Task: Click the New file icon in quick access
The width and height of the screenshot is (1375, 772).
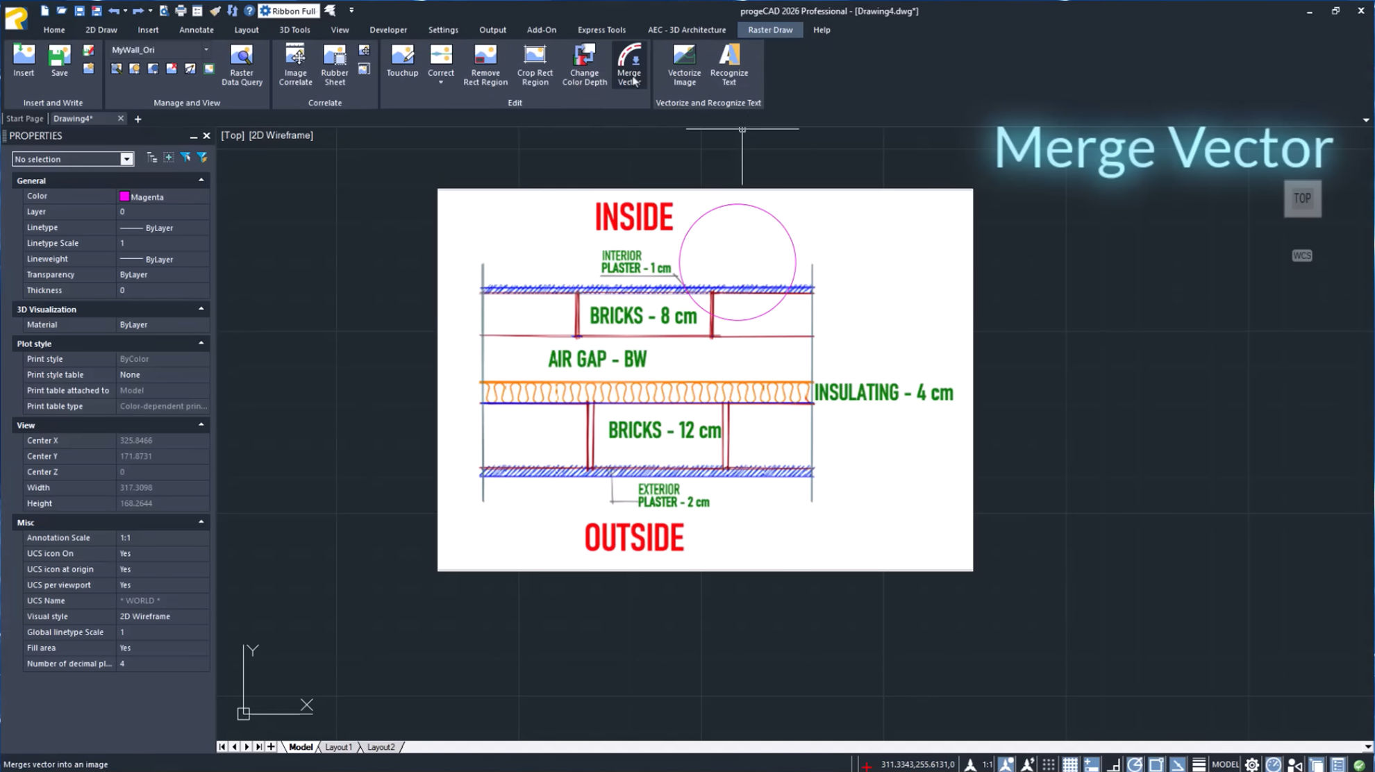Action: tap(44, 10)
